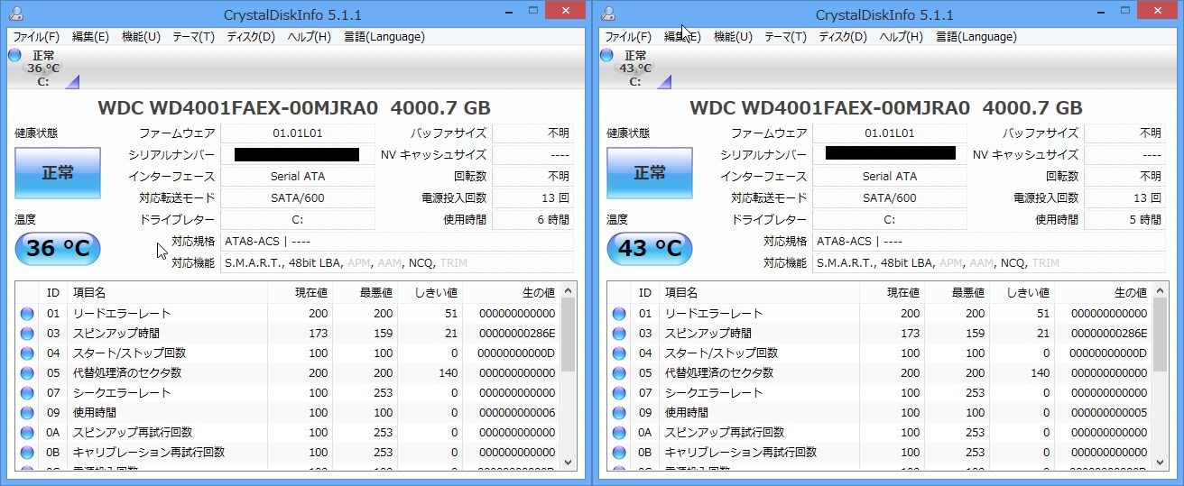
Task: Open 言語(Language) menu in right window
Action: (x=976, y=37)
